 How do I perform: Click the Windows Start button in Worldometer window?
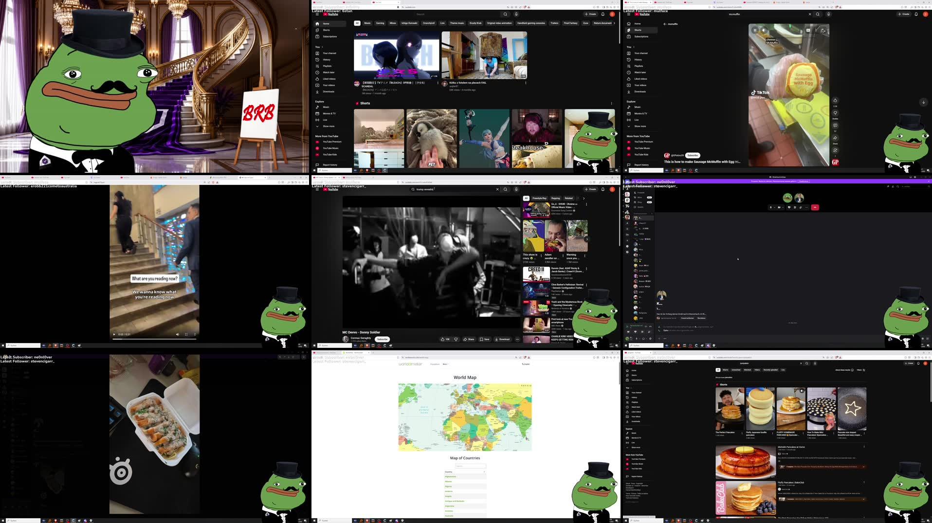pyautogui.click(x=314, y=521)
